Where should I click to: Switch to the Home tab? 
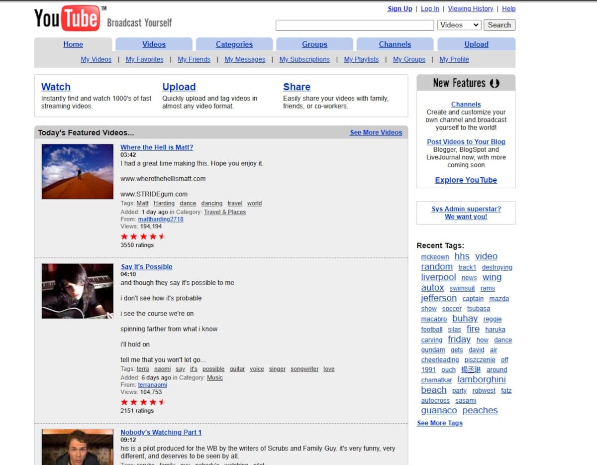tap(73, 44)
